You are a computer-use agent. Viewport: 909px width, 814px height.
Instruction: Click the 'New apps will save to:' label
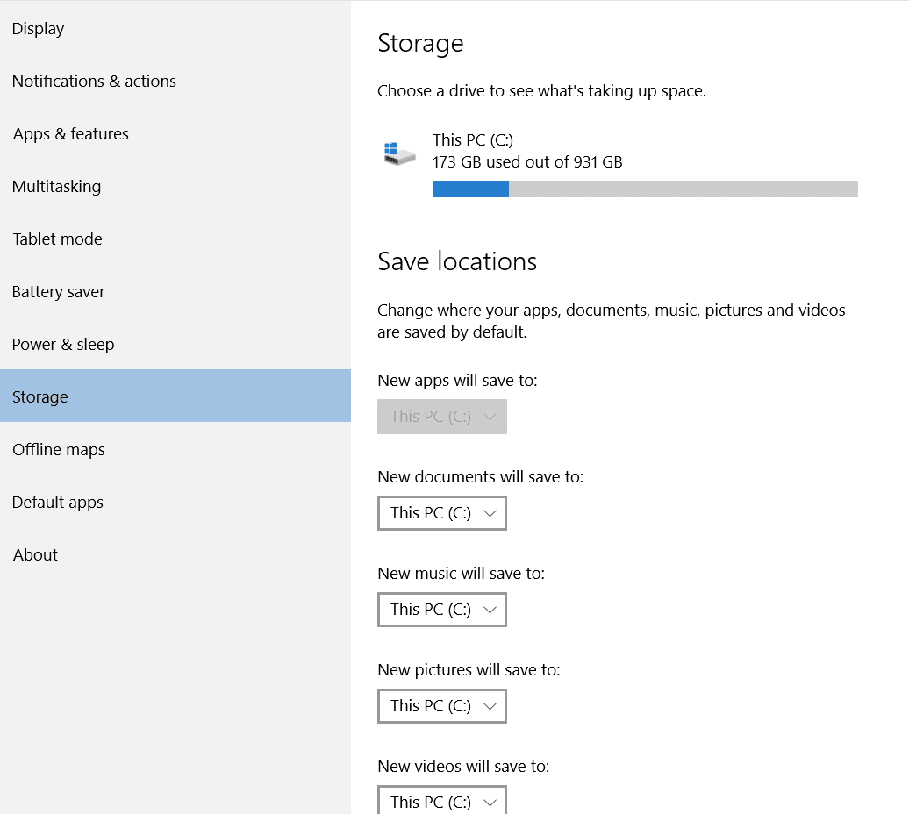coord(457,381)
